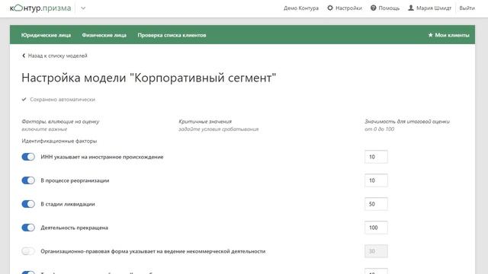The image size is (488, 274).
Task: Click Выйти to log out
Action: (467, 8)
